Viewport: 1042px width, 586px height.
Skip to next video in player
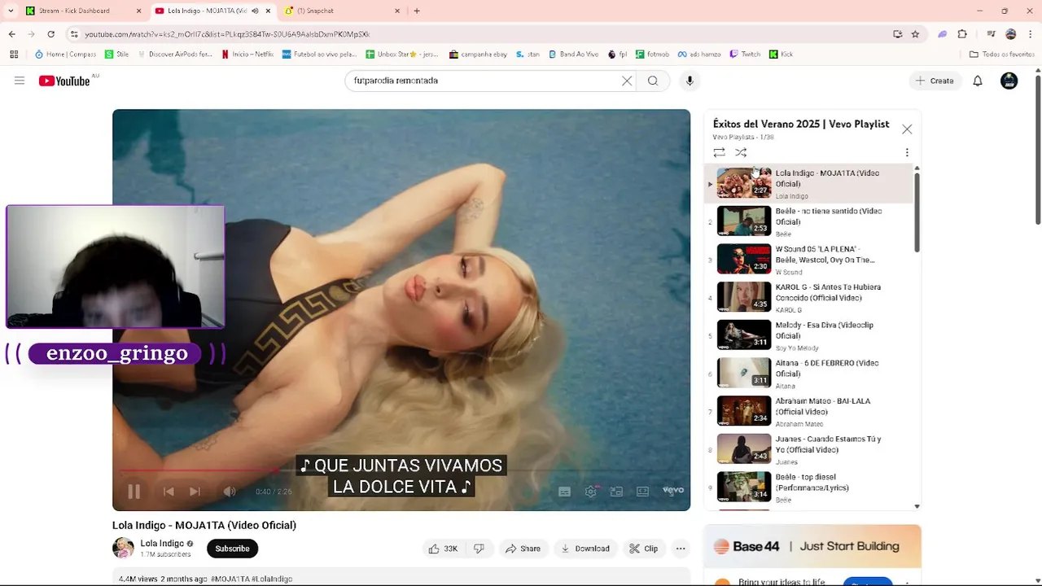tap(195, 491)
